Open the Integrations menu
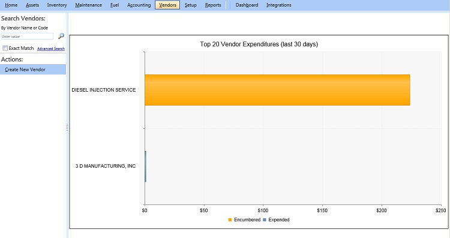This screenshot has height=238, width=450. coord(278,5)
